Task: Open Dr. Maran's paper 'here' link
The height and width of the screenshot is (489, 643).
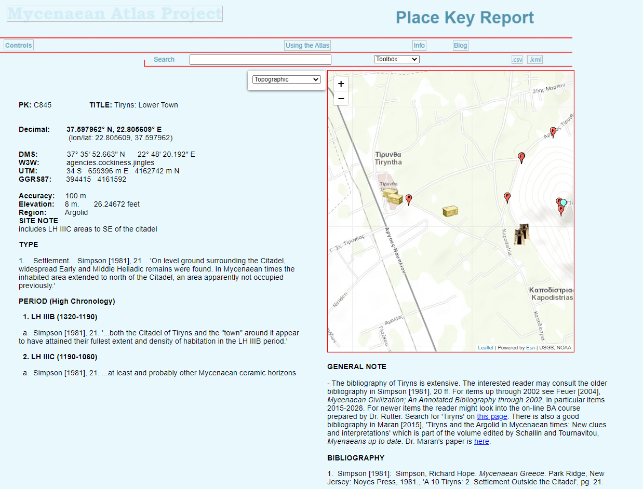Action: pos(481,442)
